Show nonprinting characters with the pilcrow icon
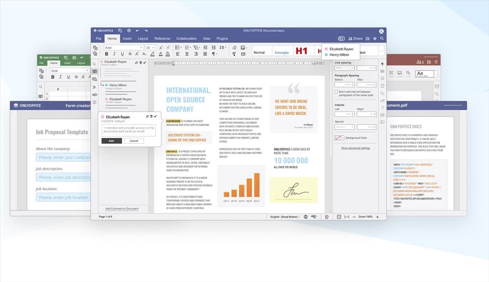 click(x=214, y=53)
